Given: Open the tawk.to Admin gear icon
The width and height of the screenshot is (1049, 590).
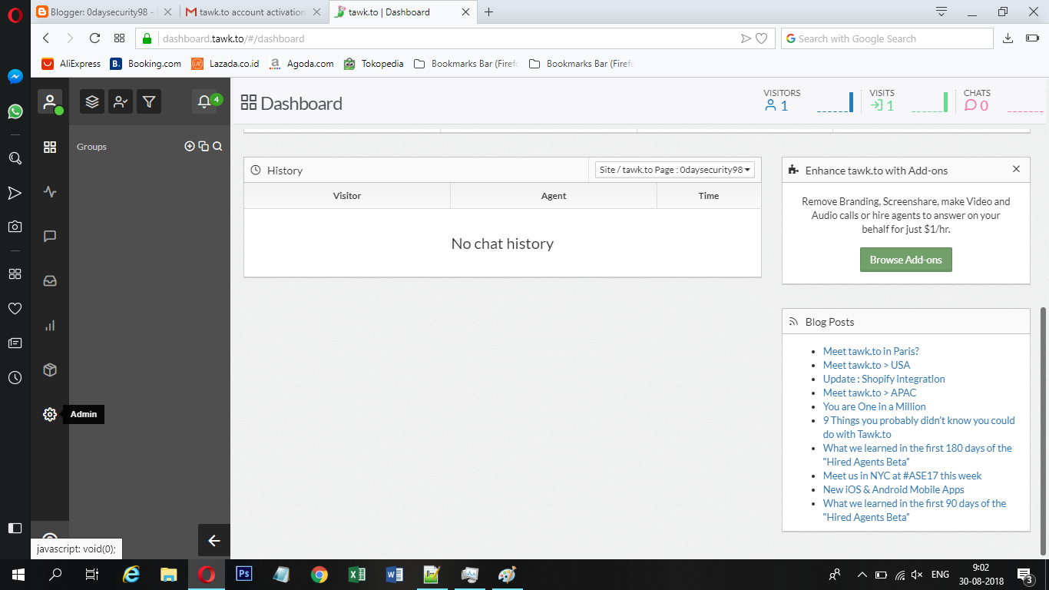Looking at the screenshot, I should click(50, 414).
